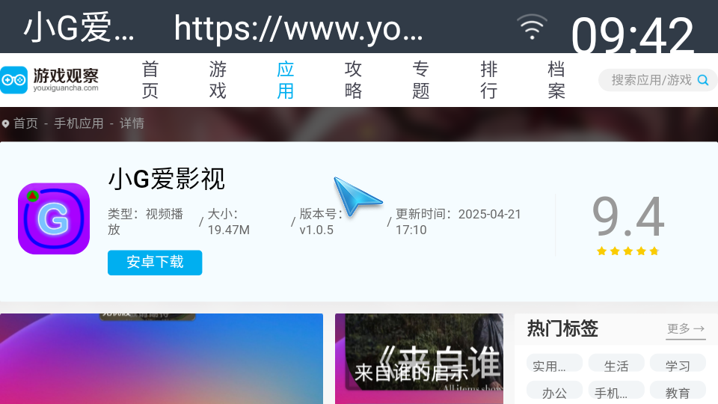Click the 类型：视频播放 info text
This screenshot has width=718, height=404.
click(x=146, y=221)
